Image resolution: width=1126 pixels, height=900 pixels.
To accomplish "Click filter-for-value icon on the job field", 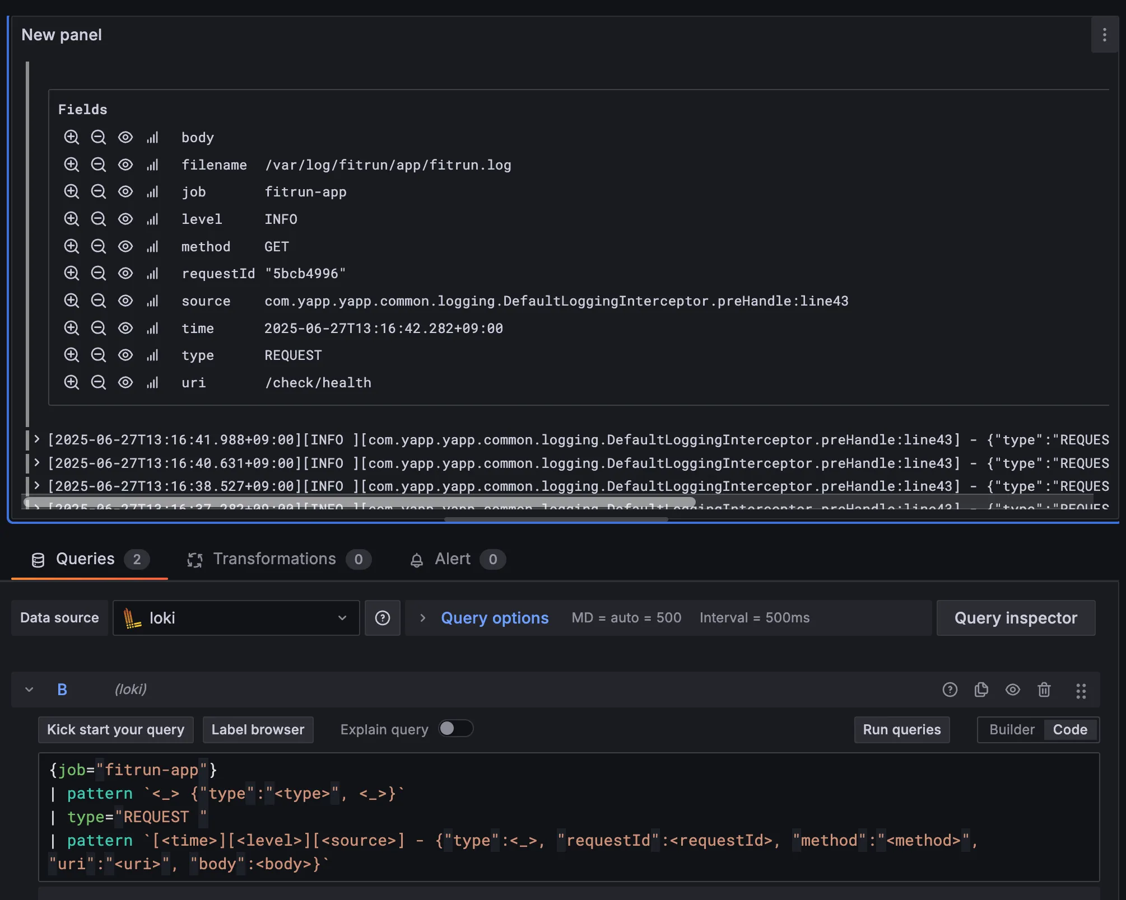I will (x=71, y=191).
